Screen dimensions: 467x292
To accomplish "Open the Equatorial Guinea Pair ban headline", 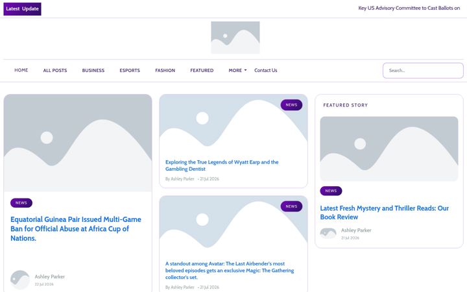I will tap(76, 228).
